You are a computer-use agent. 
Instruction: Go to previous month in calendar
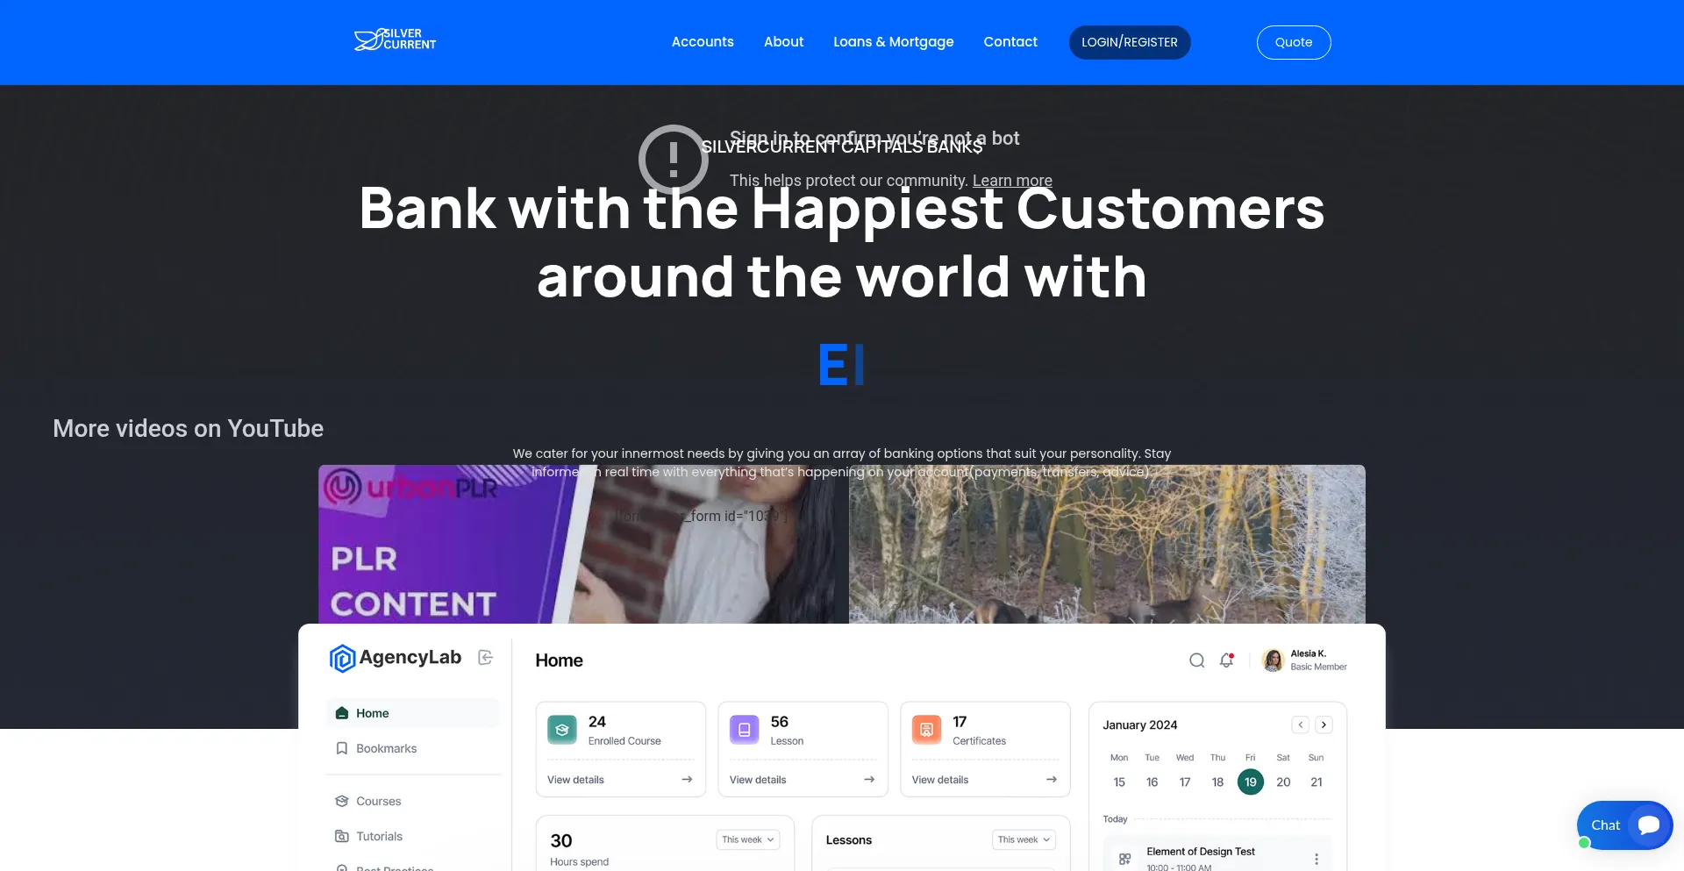(1301, 725)
